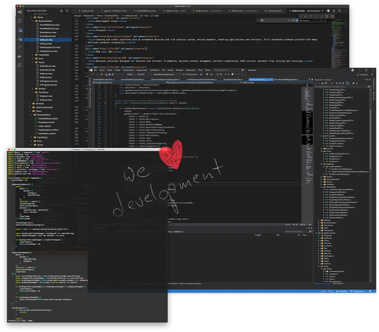Open the Plik menu in Visual Studio
Screen dimensions: 379x332
pyautogui.click(x=95, y=70)
